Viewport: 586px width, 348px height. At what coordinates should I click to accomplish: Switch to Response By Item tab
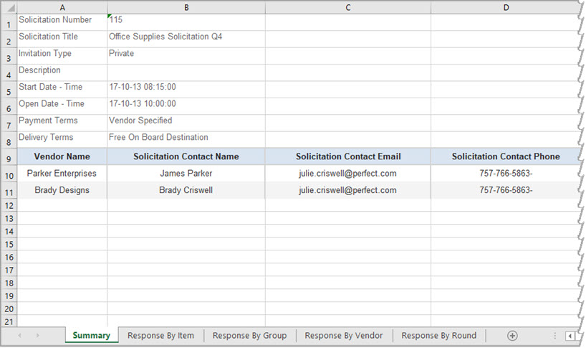[160, 335]
